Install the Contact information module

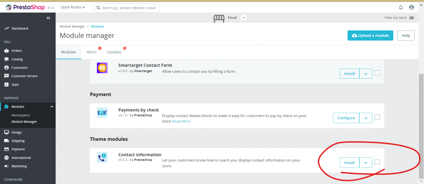349,163
